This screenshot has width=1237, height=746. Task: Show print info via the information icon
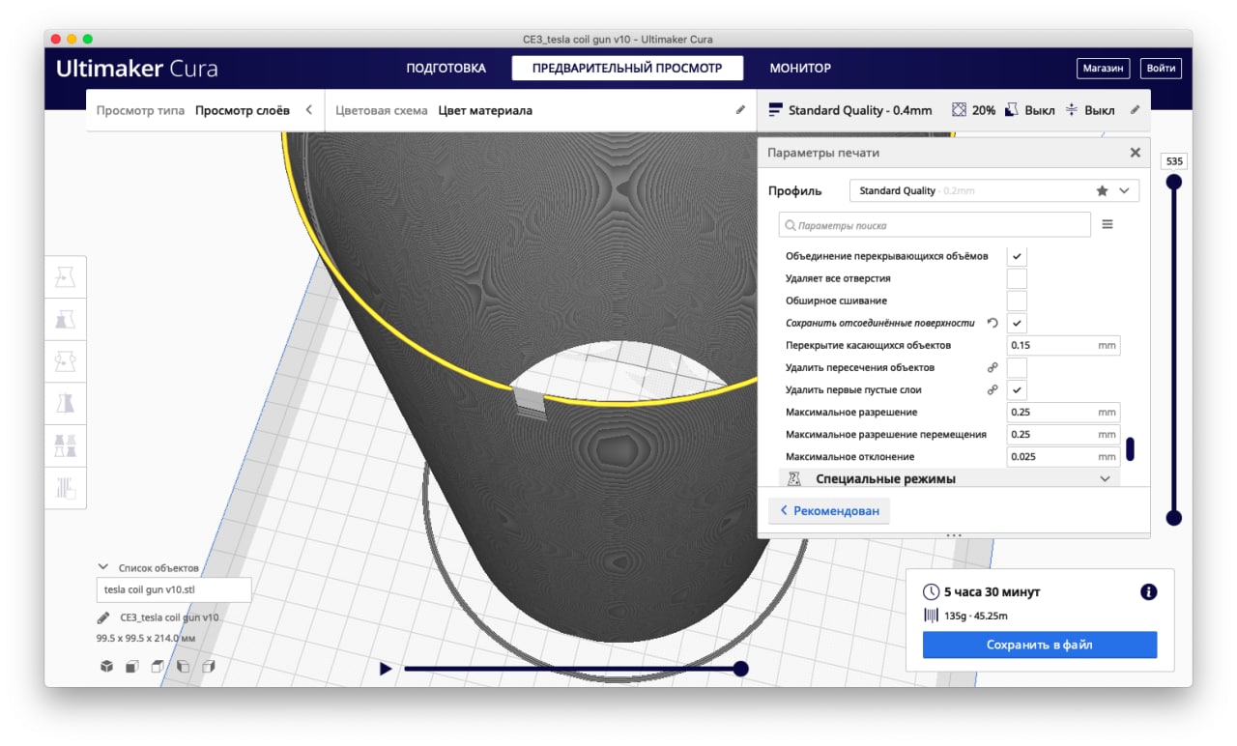pos(1149,592)
